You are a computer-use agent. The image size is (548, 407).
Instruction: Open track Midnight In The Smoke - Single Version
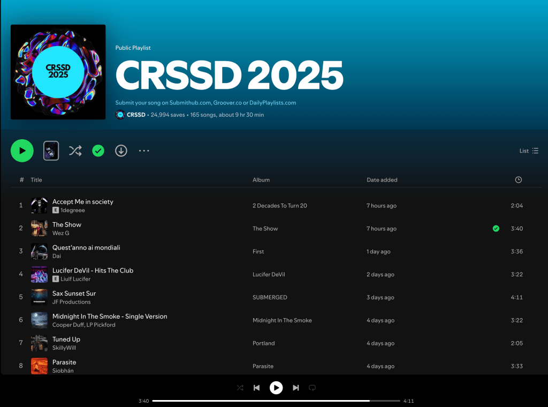(110, 316)
